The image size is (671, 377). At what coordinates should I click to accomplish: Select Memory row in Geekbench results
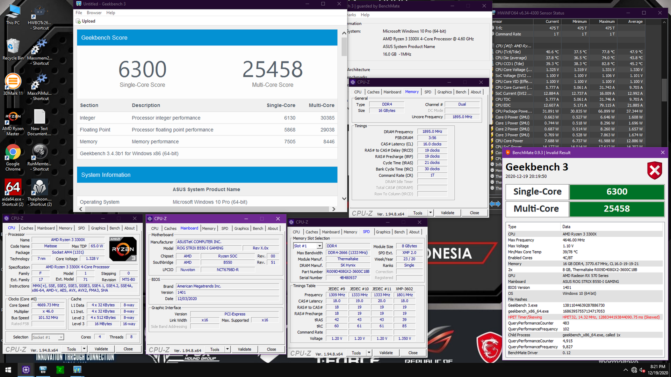tap(207, 142)
